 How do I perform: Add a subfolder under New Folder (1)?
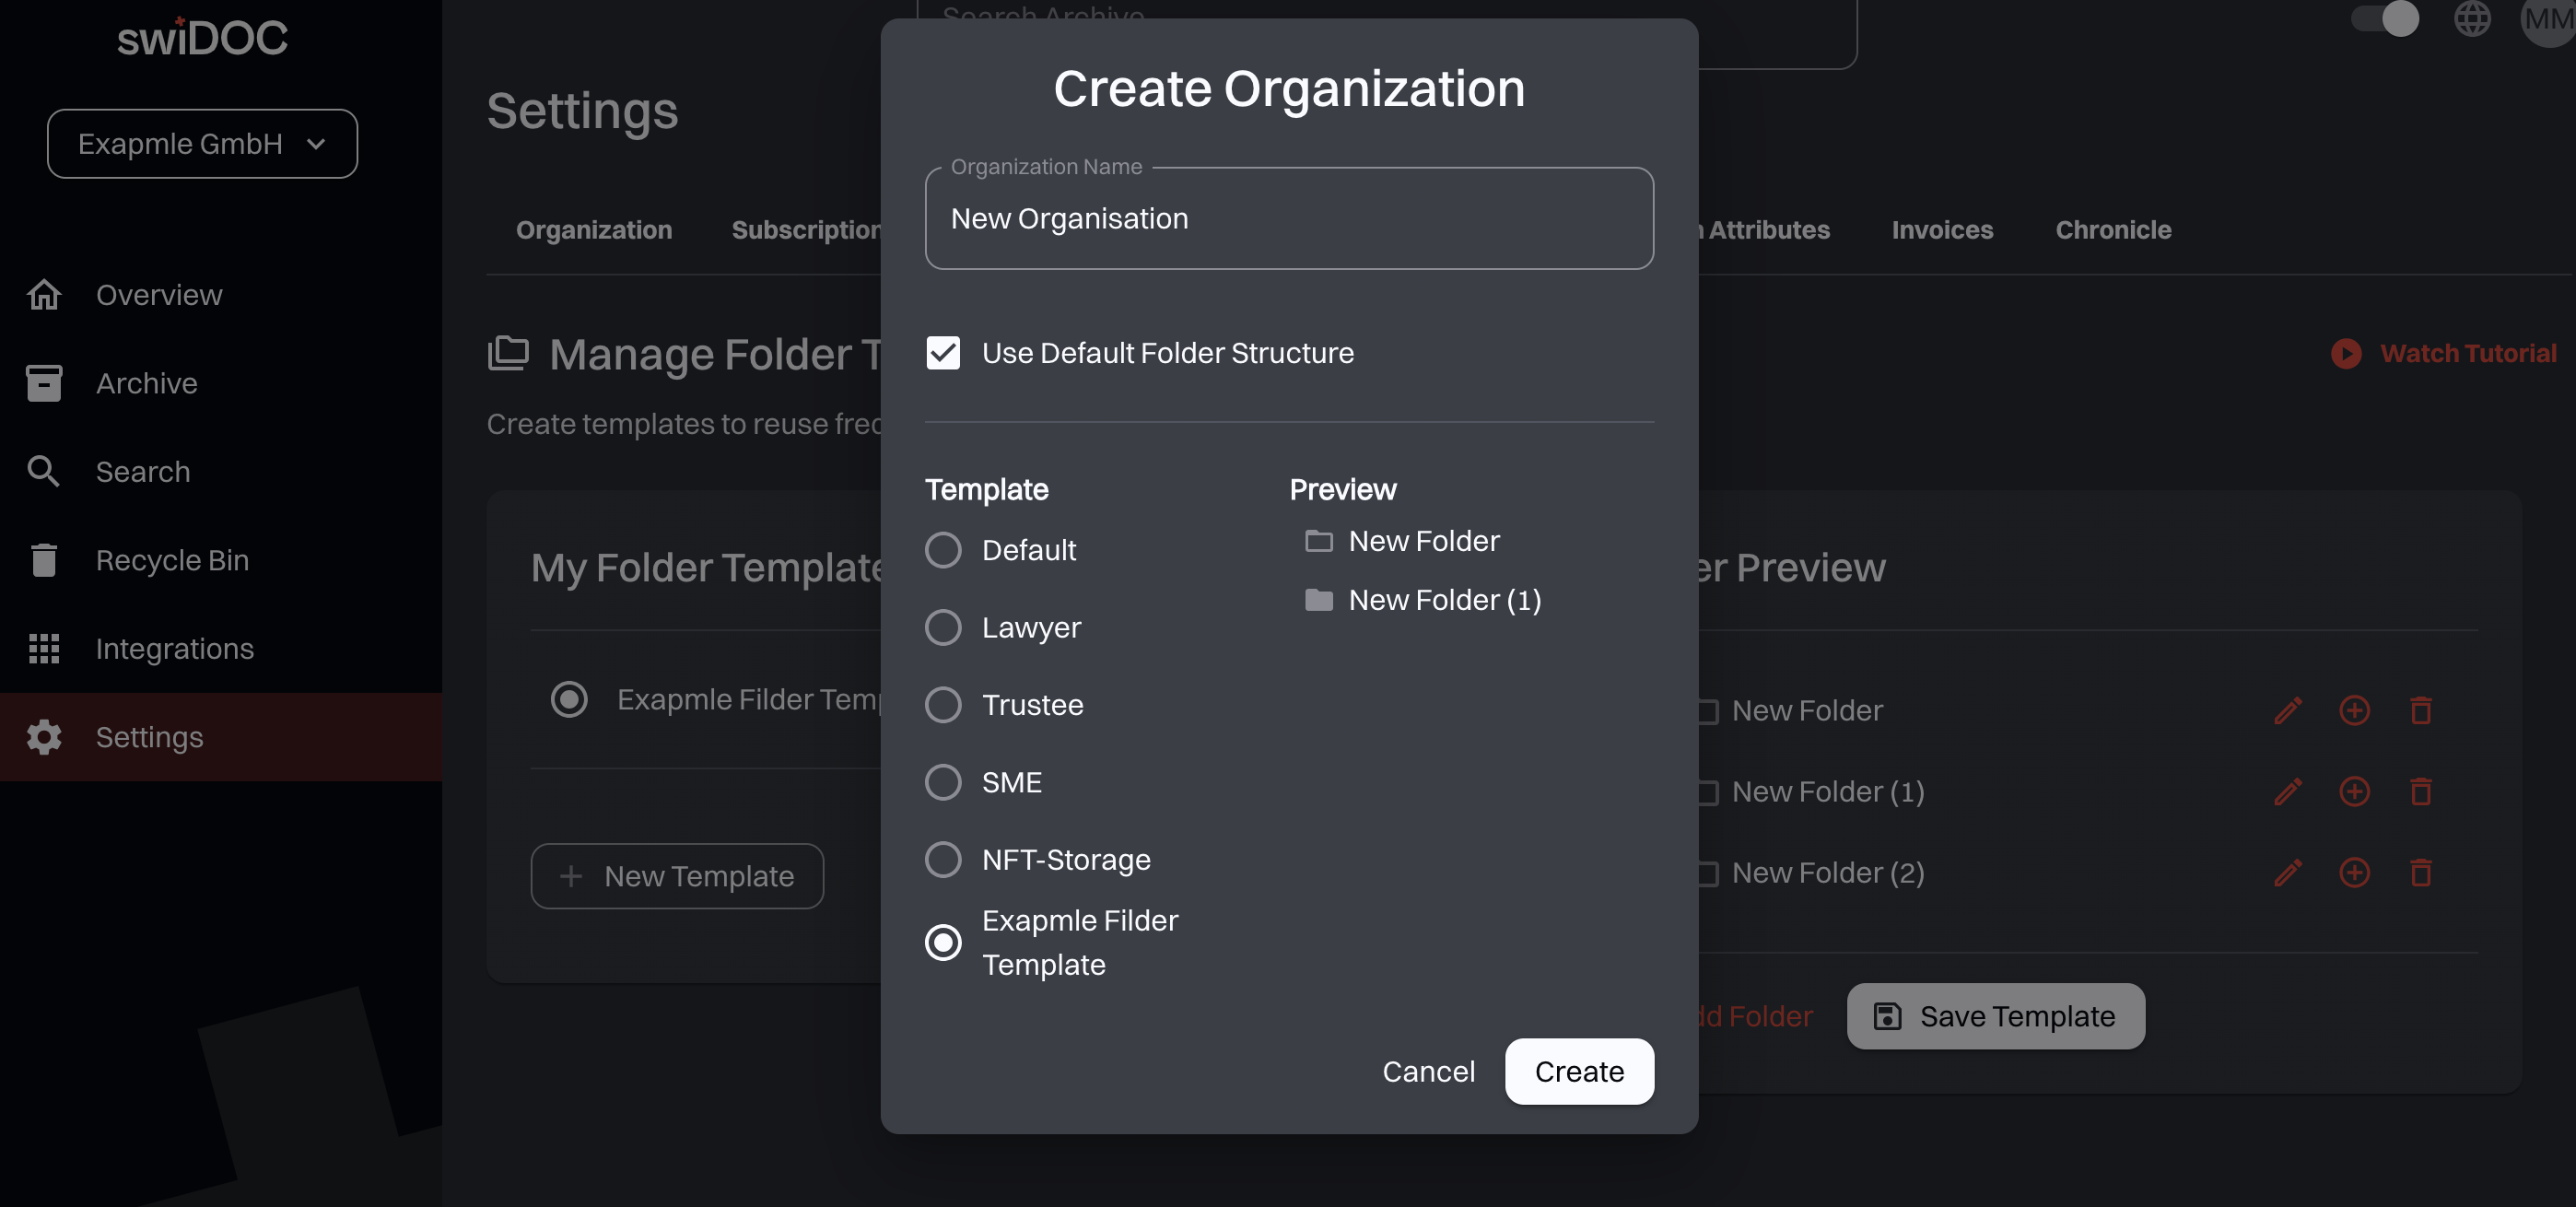point(2354,792)
